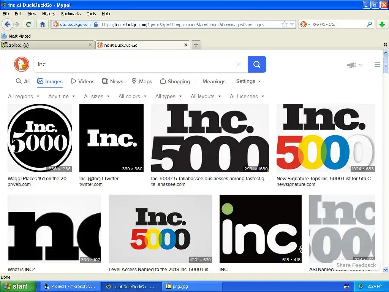Open the File menu
Screen dimensions: 389x292
(6, 14)
